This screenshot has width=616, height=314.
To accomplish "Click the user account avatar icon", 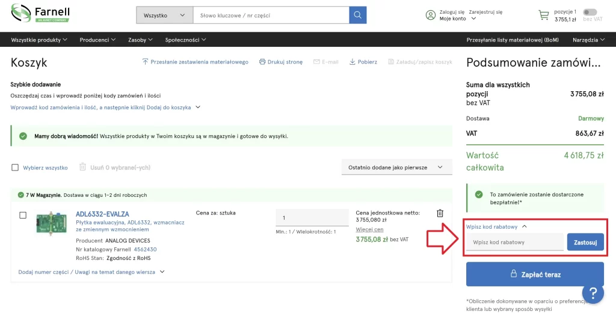I will 431,15.
